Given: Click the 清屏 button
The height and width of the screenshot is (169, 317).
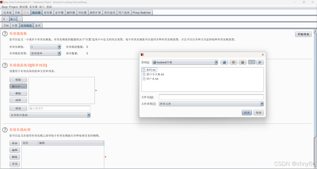Looking at the screenshot, I should pos(18,100).
